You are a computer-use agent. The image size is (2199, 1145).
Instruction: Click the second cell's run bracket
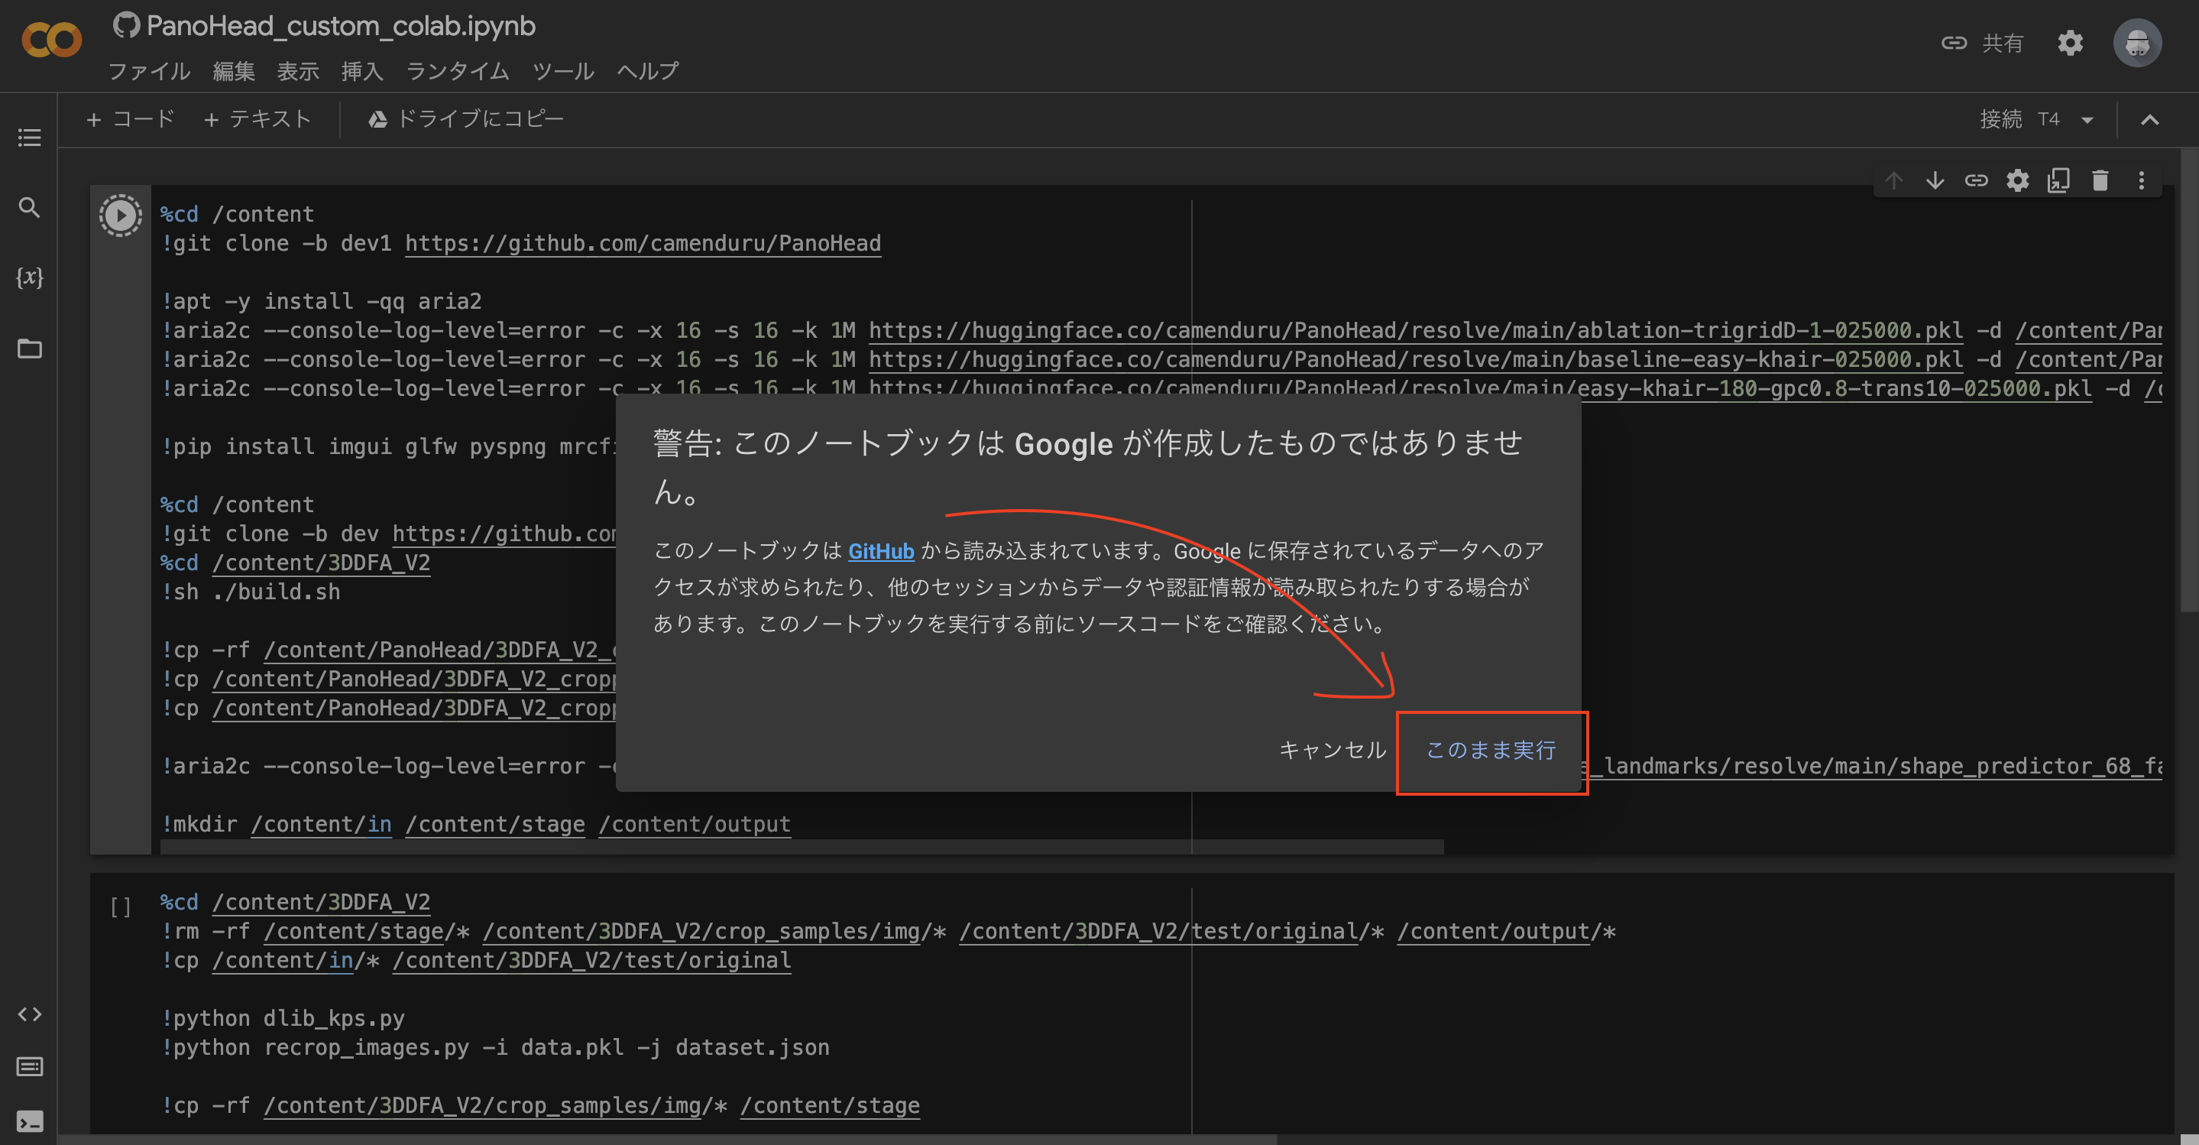[x=121, y=907]
